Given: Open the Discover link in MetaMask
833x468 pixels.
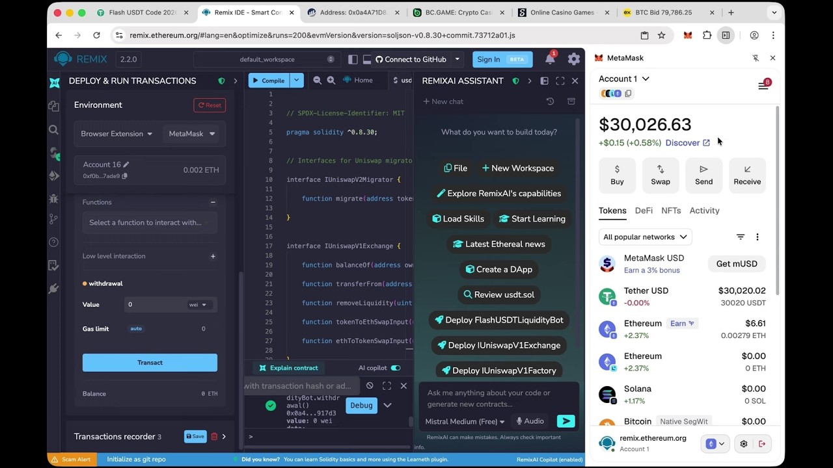Looking at the screenshot, I should pyautogui.click(x=687, y=142).
